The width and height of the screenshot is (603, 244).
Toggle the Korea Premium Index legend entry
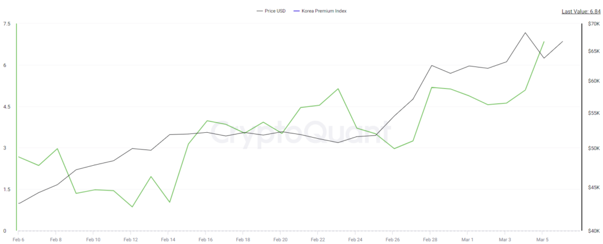coord(323,11)
